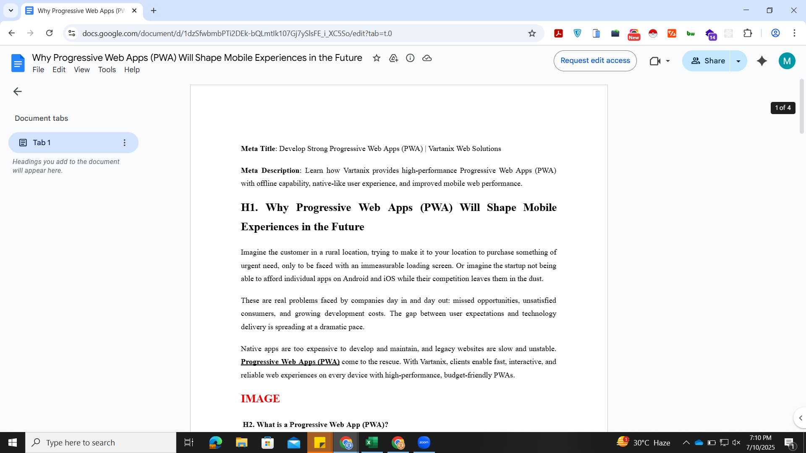Open a new browser tab
The width and height of the screenshot is (806, 453).
click(154, 10)
